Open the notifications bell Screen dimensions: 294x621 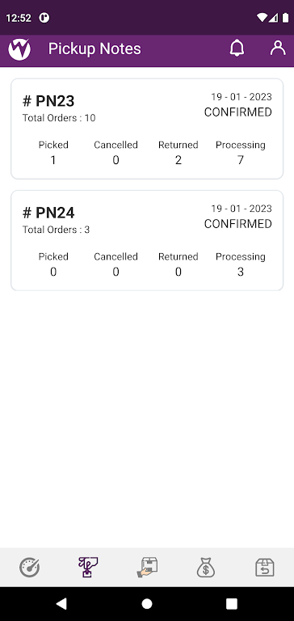[x=237, y=49]
